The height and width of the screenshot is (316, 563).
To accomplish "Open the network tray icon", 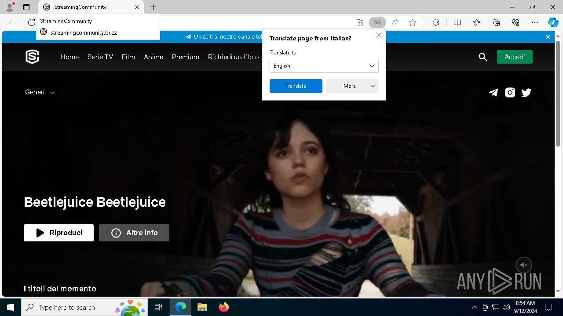I will [496, 307].
